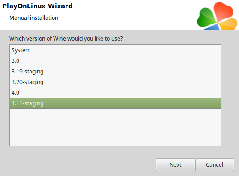The image size is (239, 176).
Task: Pick 3.20-staging in the version list
Action: 115,82
